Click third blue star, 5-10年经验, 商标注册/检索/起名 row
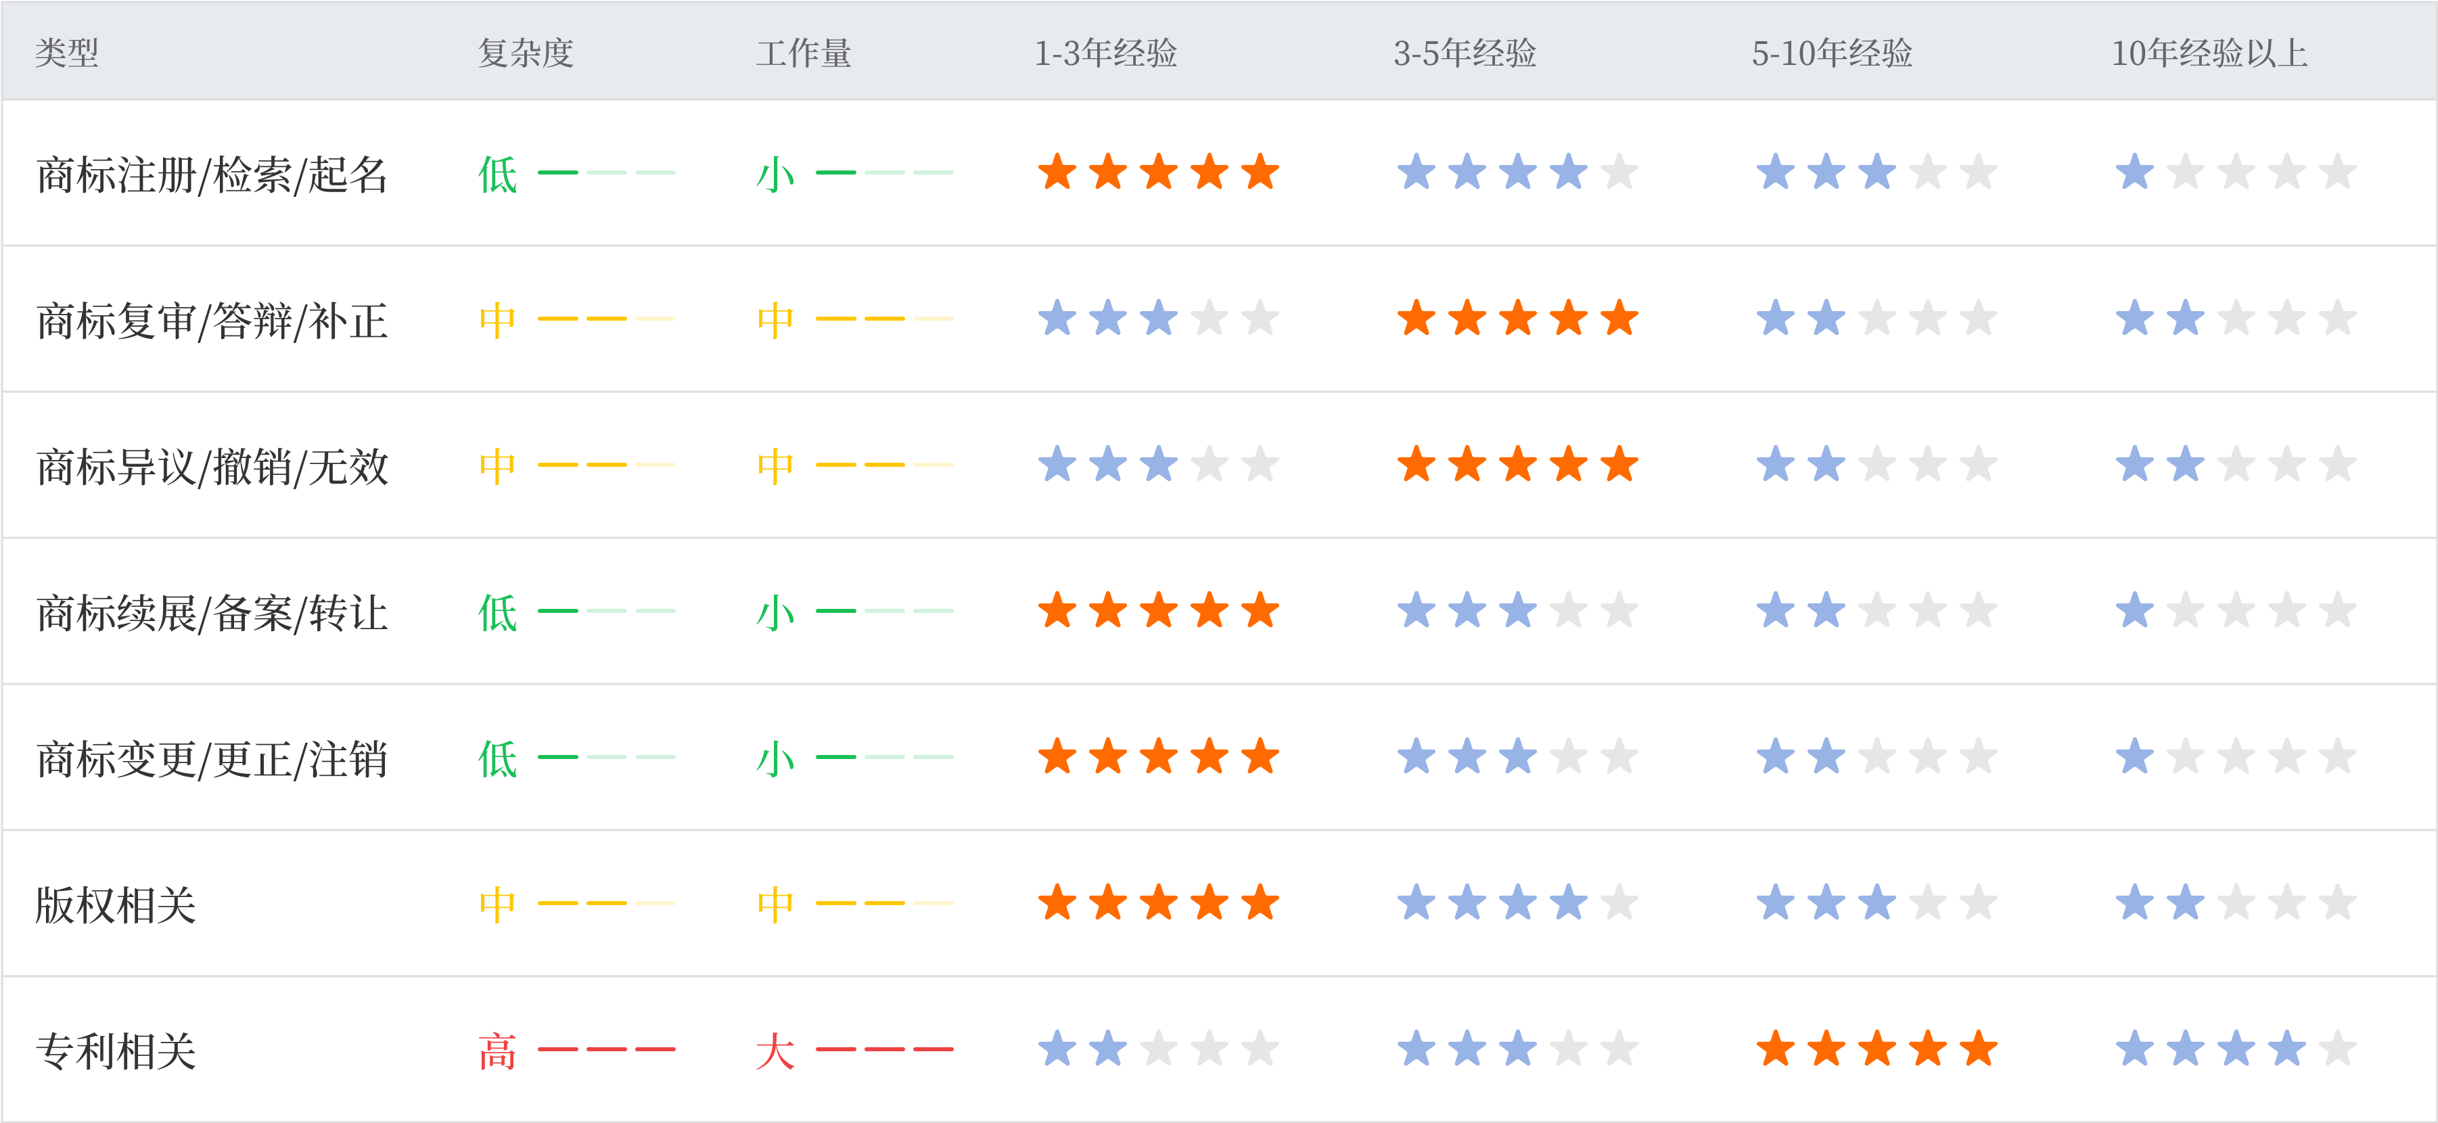 point(1877,173)
